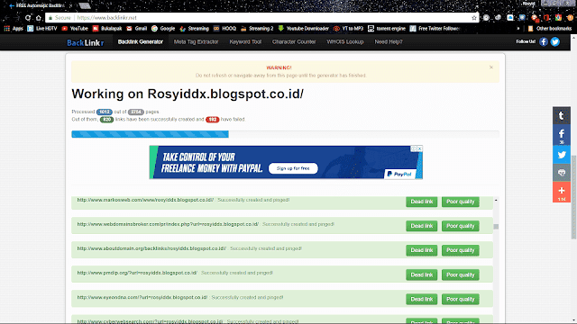Open the Live HDTV bookmark
The width and height of the screenshot is (577, 324).
42,28
